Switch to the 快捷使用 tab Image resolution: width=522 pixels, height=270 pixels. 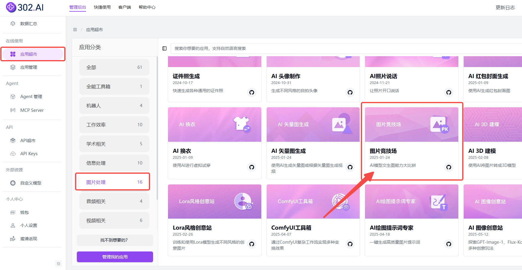(102, 7)
